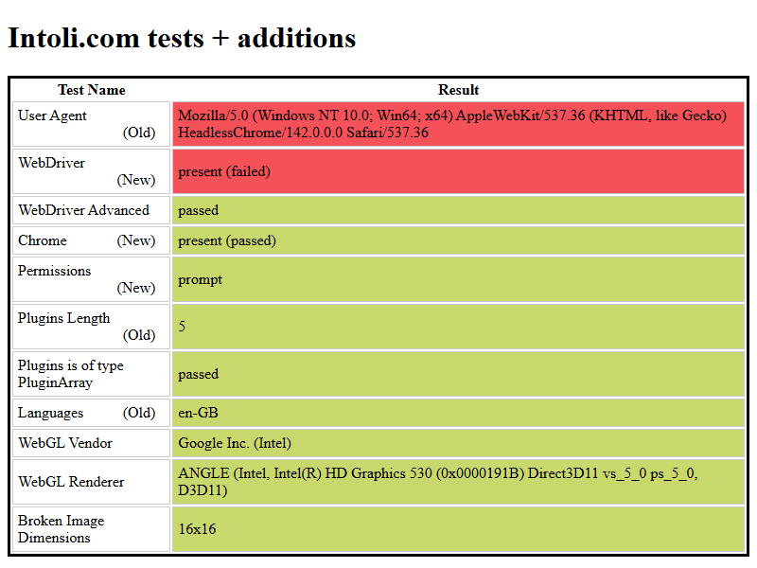Select the Chrome (New) test cell
This screenshot has width=757, height=568.
click(x=91, y=240)
